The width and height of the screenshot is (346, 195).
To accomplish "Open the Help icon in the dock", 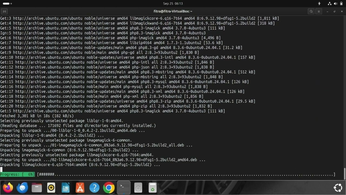I will click(94, 187).
